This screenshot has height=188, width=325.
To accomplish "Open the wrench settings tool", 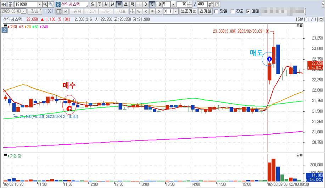I will (x=51, y=4).
